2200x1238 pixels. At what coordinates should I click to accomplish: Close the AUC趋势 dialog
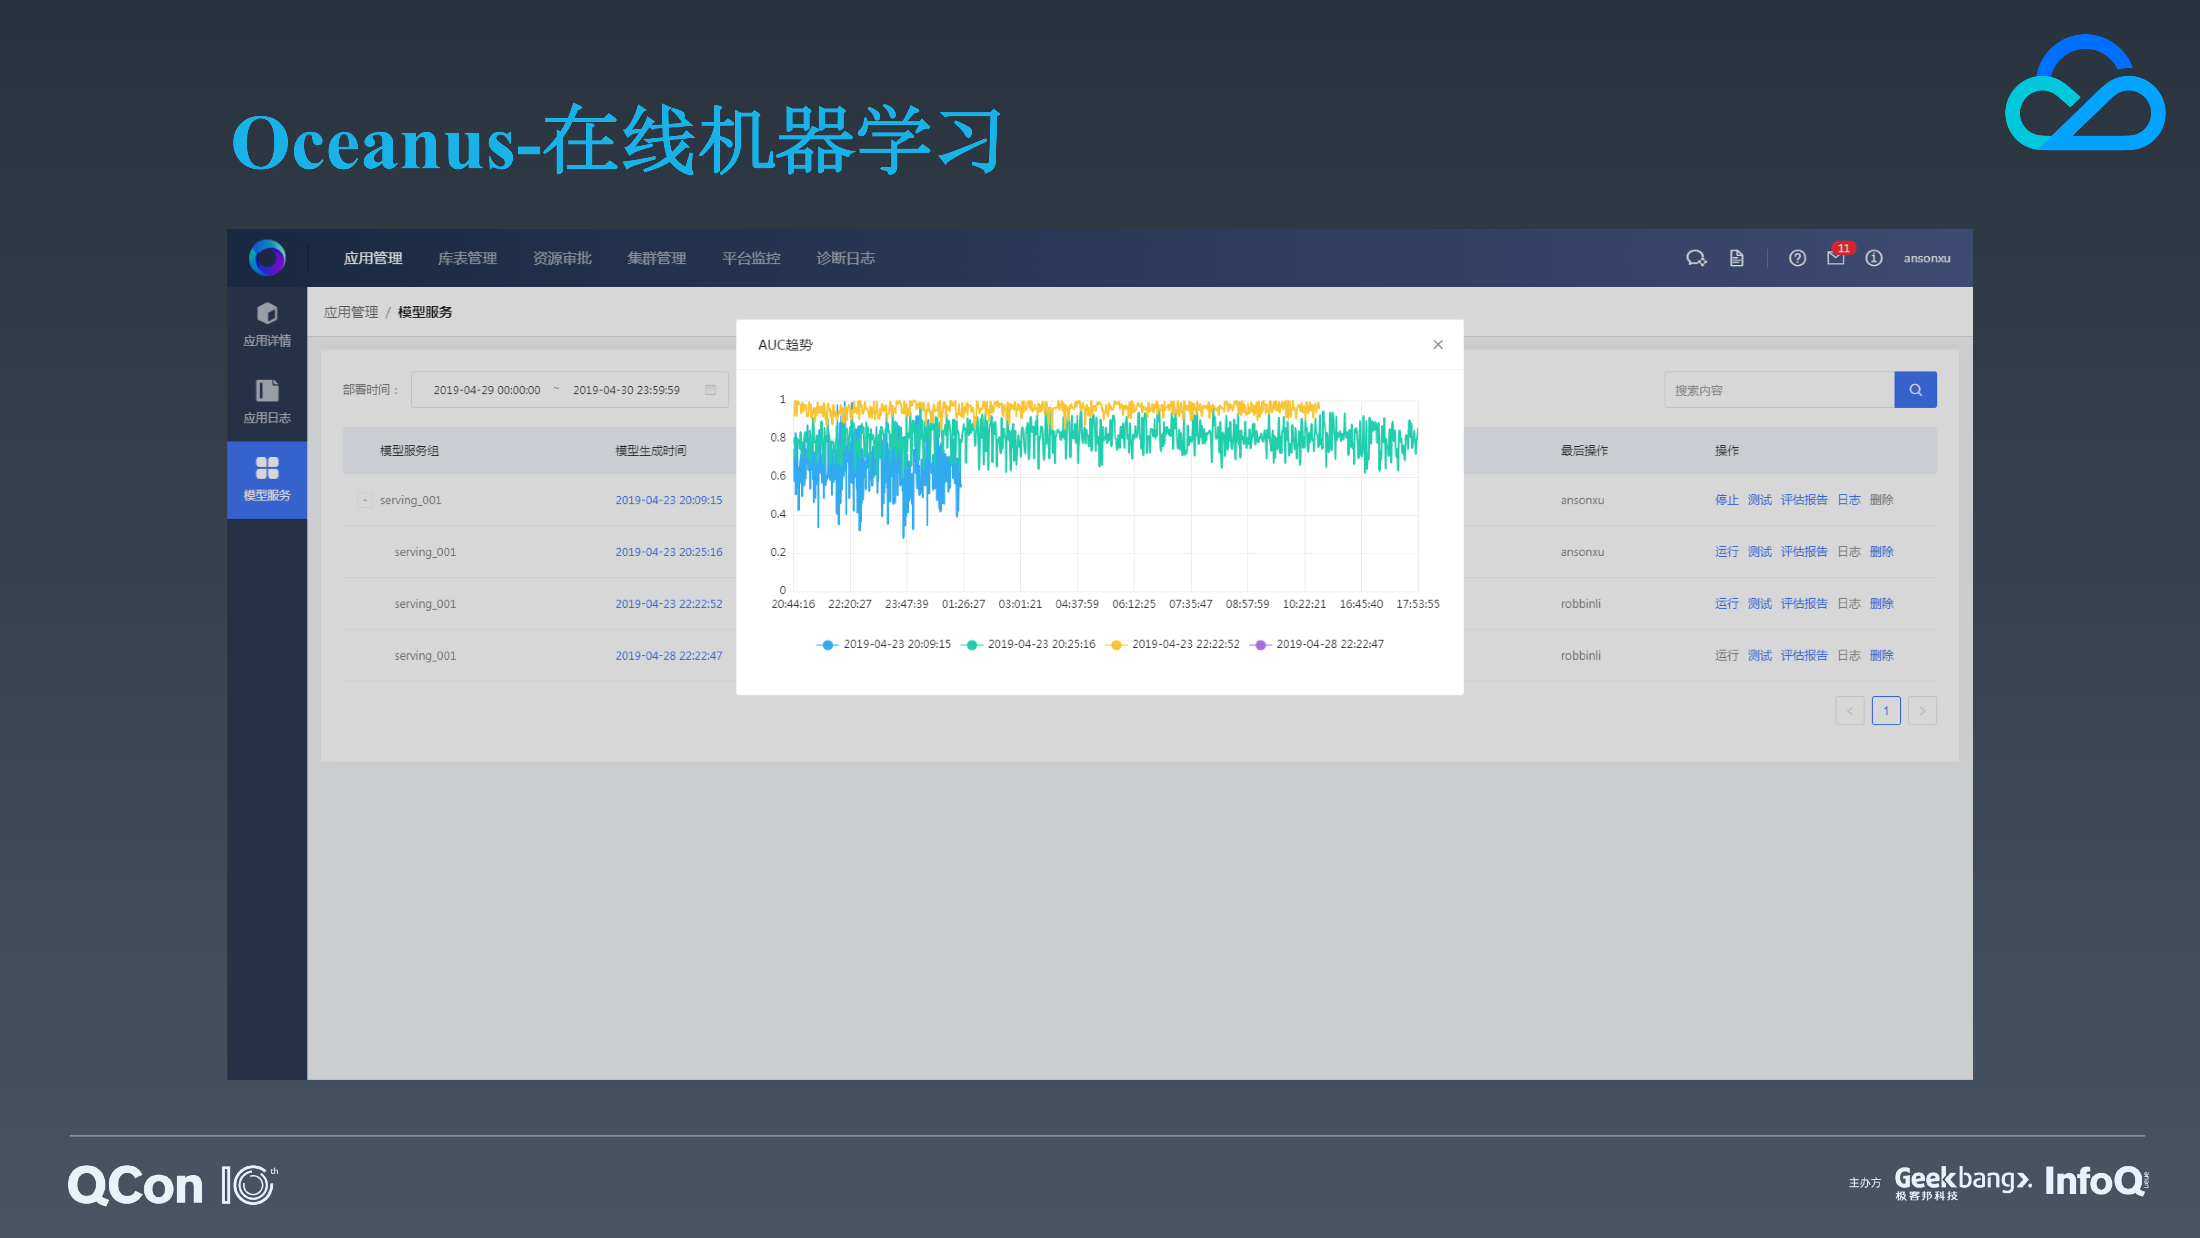click(1438, 344)
